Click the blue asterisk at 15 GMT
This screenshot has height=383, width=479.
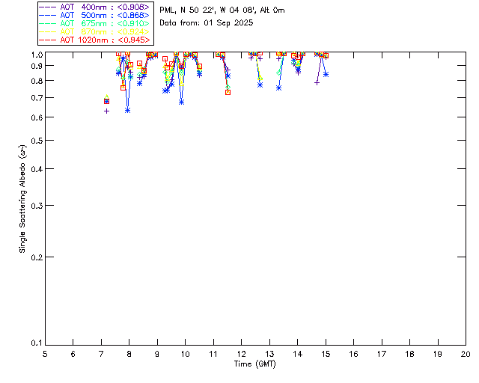(x=326, y=74)
